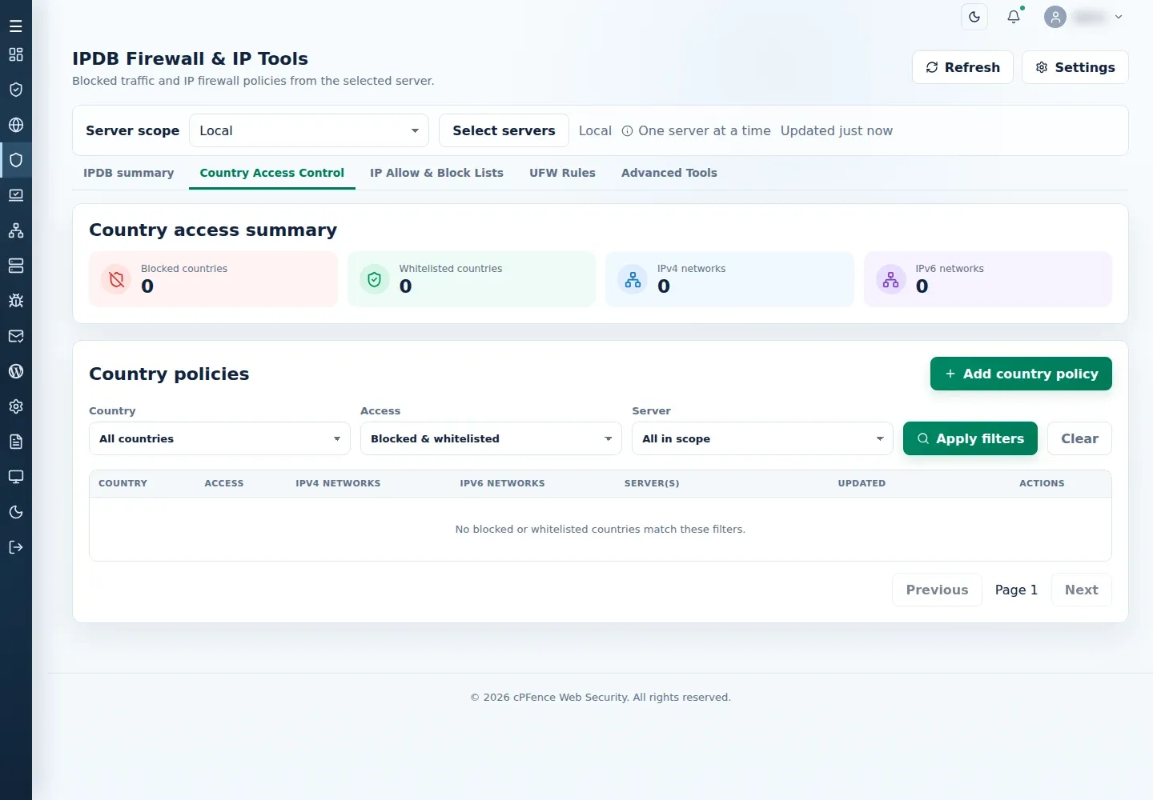
Task: Expand the Server scope Local dropdown
Action: [309, 130]
